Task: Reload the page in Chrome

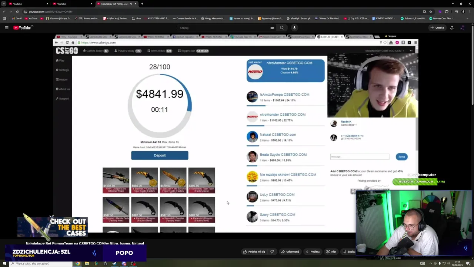Action: (x=17, y=11)
